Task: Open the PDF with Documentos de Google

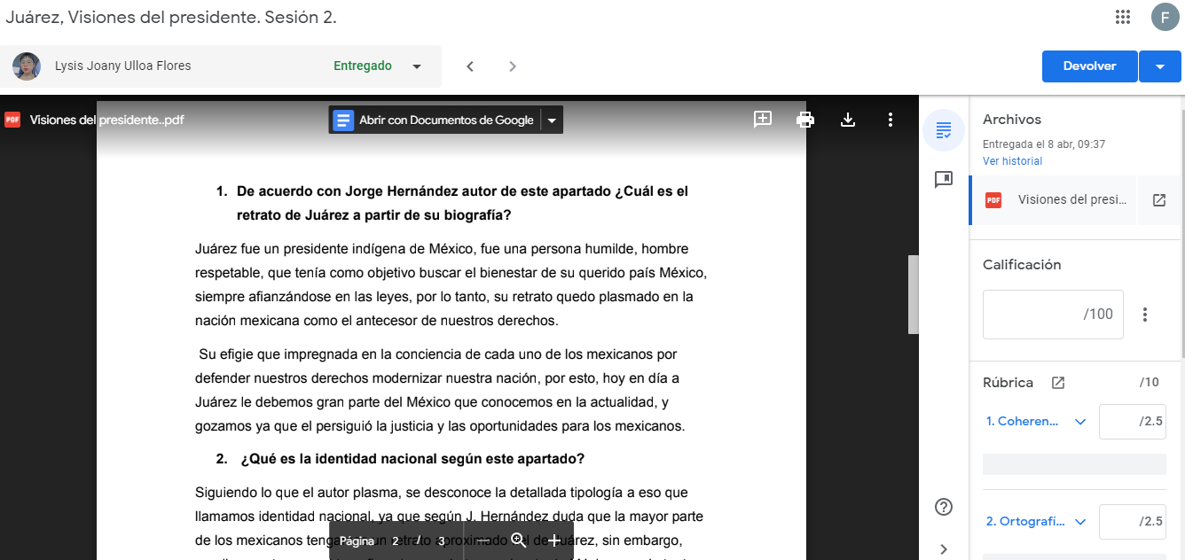Action: click(435, 121)
